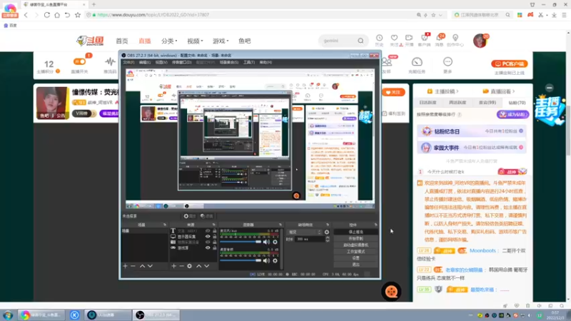Bookmark this page with the star icon
Viewport: 571px width, 321px height.
(78, 15)
